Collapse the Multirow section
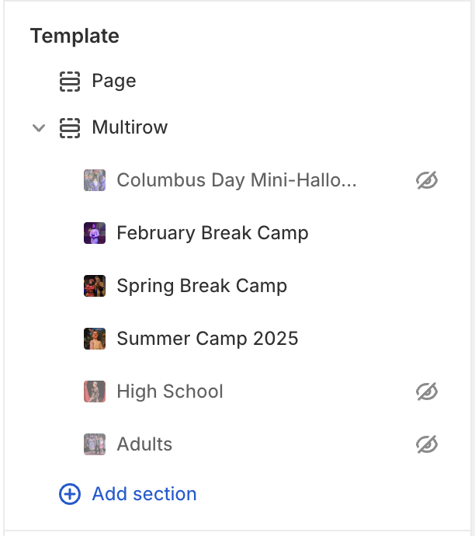The height and width of the screenshot is (536, 475). pos(39,127)
